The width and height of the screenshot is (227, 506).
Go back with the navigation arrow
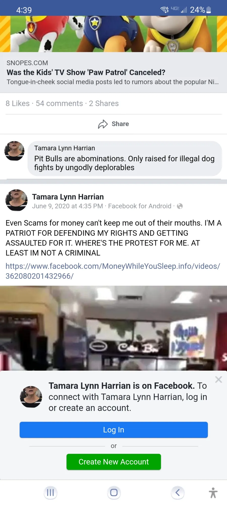178,493
